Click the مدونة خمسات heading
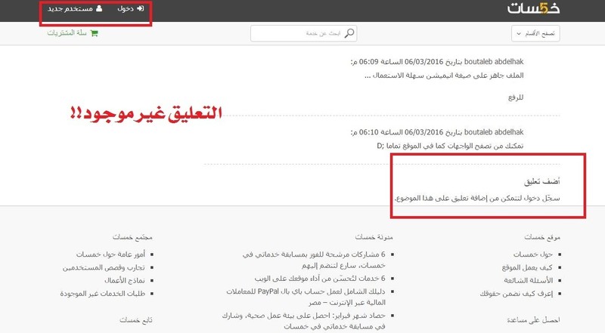Screen dimensions: 605x333 (x=374, y=237)
